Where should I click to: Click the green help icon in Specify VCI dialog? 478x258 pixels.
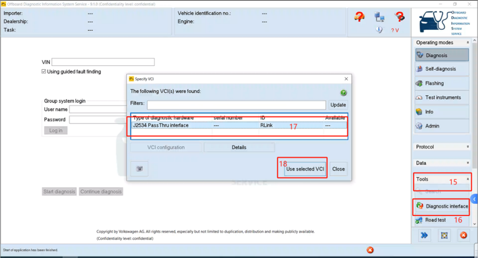343,92
